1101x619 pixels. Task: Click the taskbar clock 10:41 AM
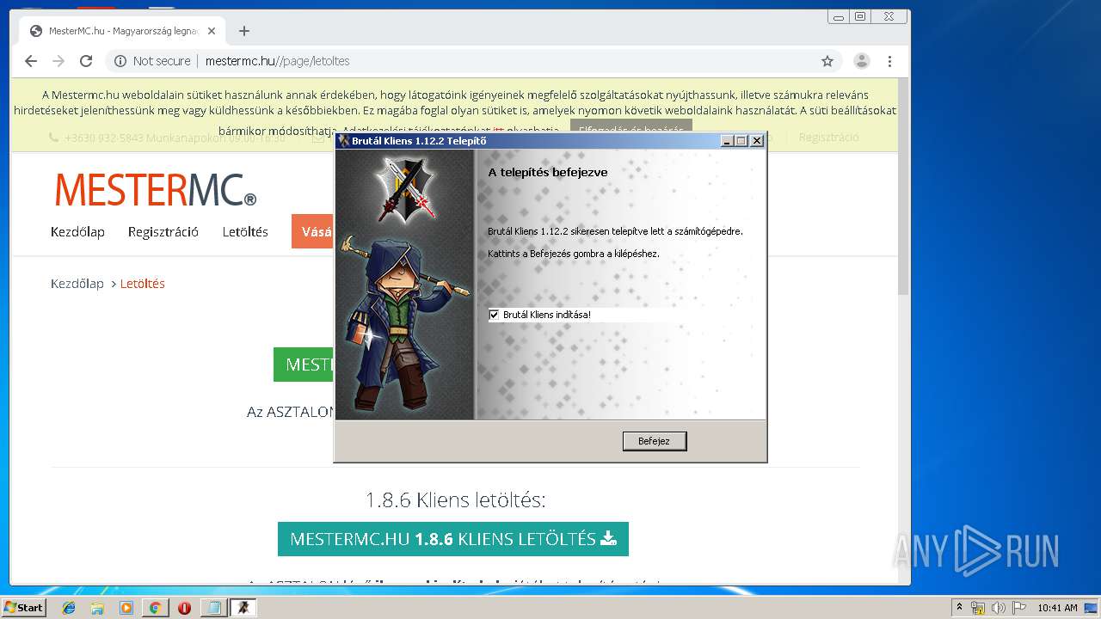click(x=1057, y=608)
